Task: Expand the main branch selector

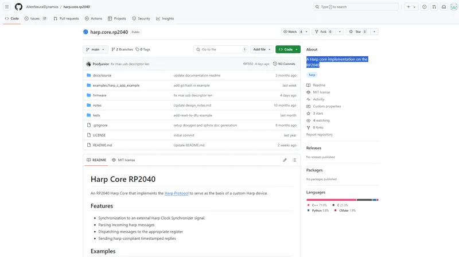Action: (95, 49)
